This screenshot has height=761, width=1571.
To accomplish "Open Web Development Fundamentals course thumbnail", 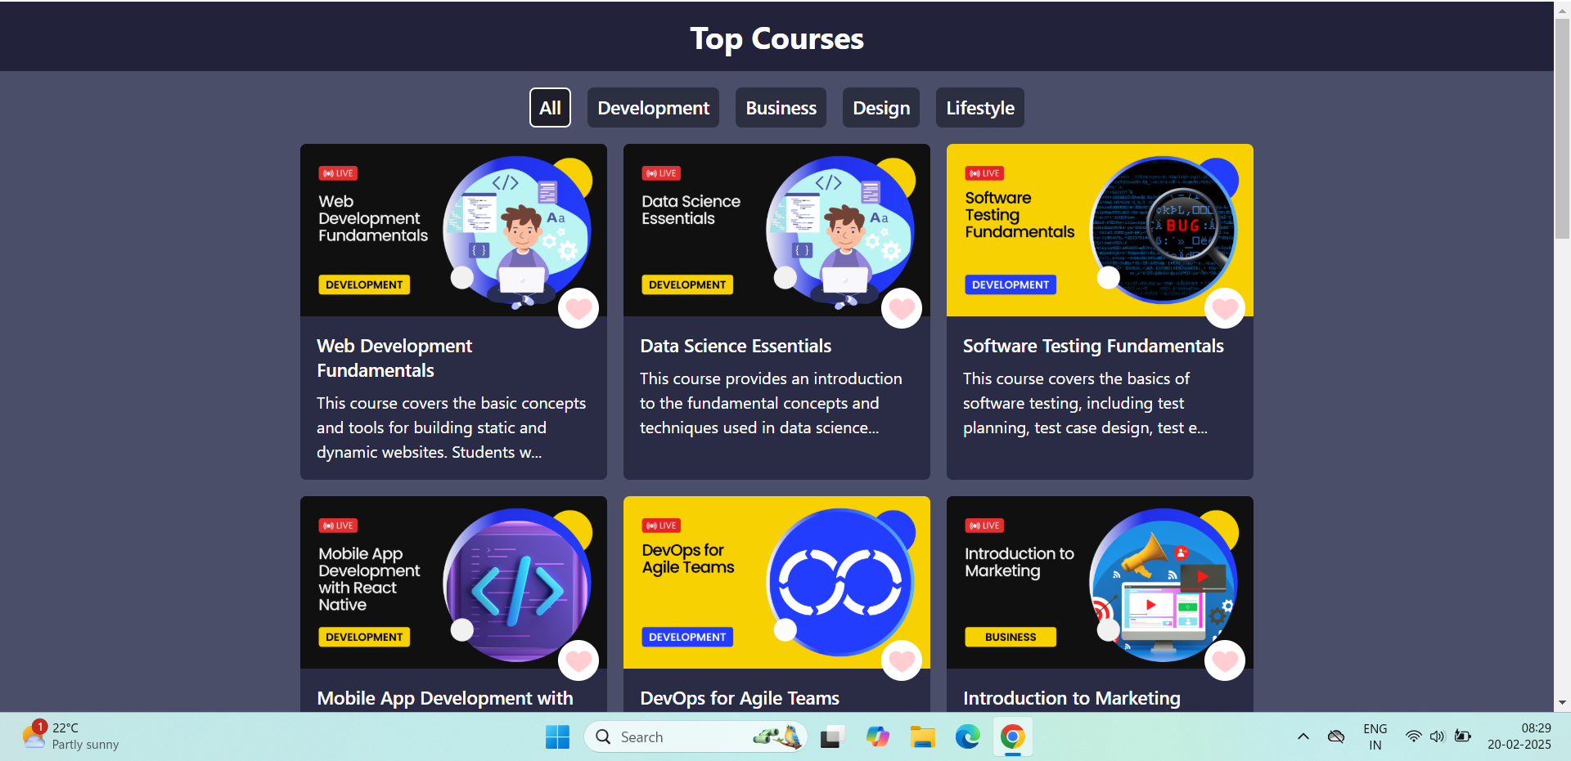I will 453,231.
